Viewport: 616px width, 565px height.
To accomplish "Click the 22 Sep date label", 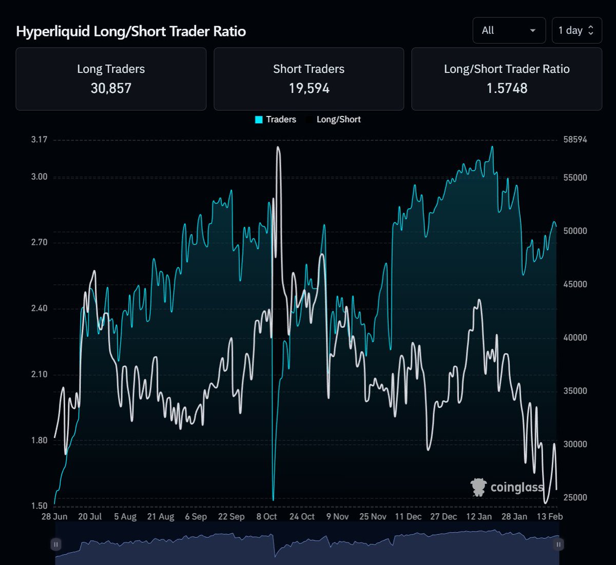I will pyautogui.click(x=232, y=516).
